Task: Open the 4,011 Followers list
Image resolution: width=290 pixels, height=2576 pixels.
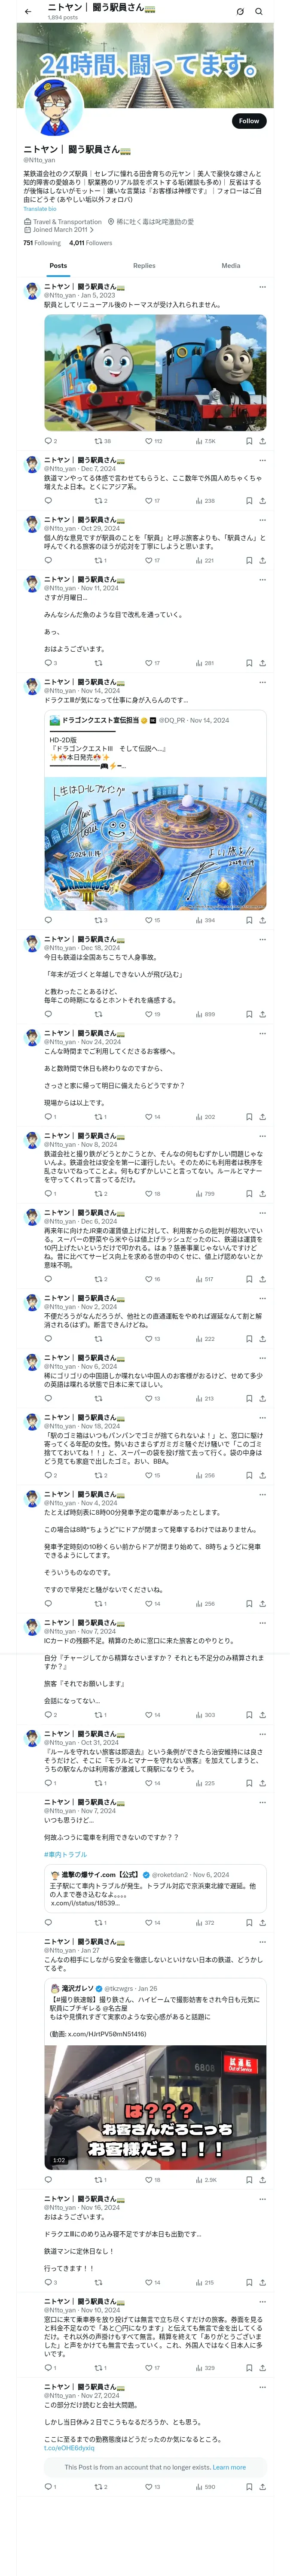Action: point(91,243)
